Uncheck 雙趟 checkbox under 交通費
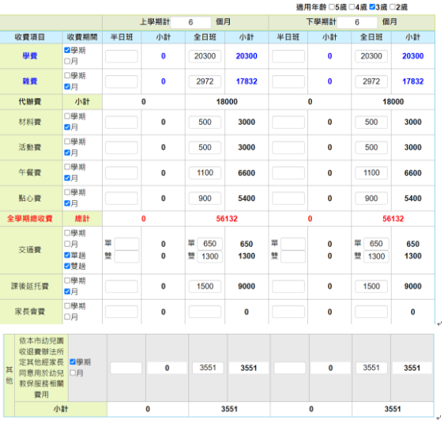 click(67, 266)
